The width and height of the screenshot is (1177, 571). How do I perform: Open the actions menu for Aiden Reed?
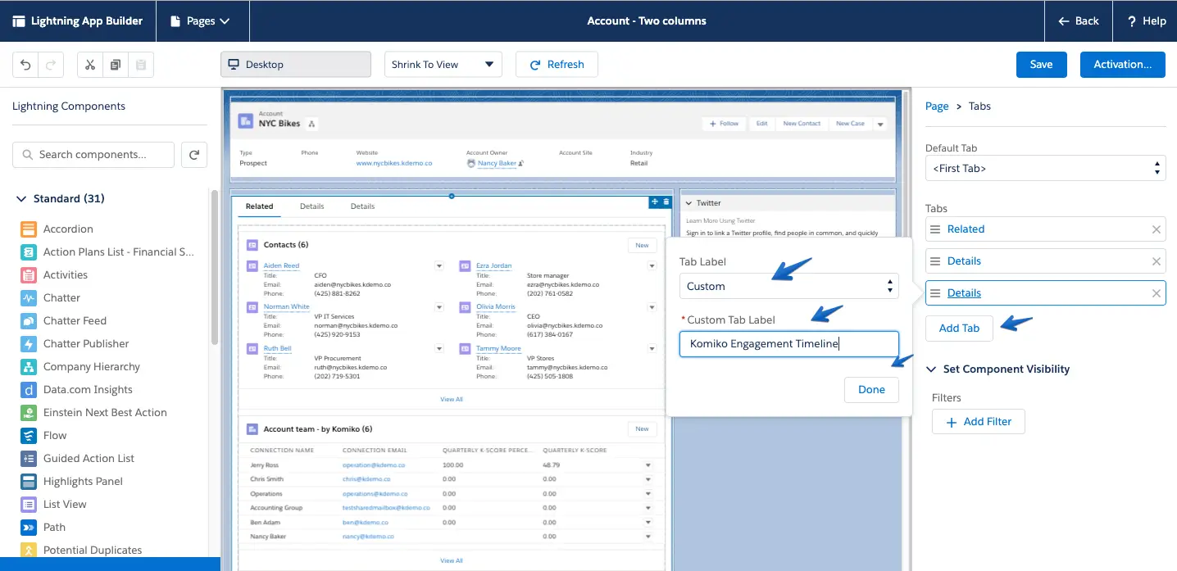click(x=439, y=266)
